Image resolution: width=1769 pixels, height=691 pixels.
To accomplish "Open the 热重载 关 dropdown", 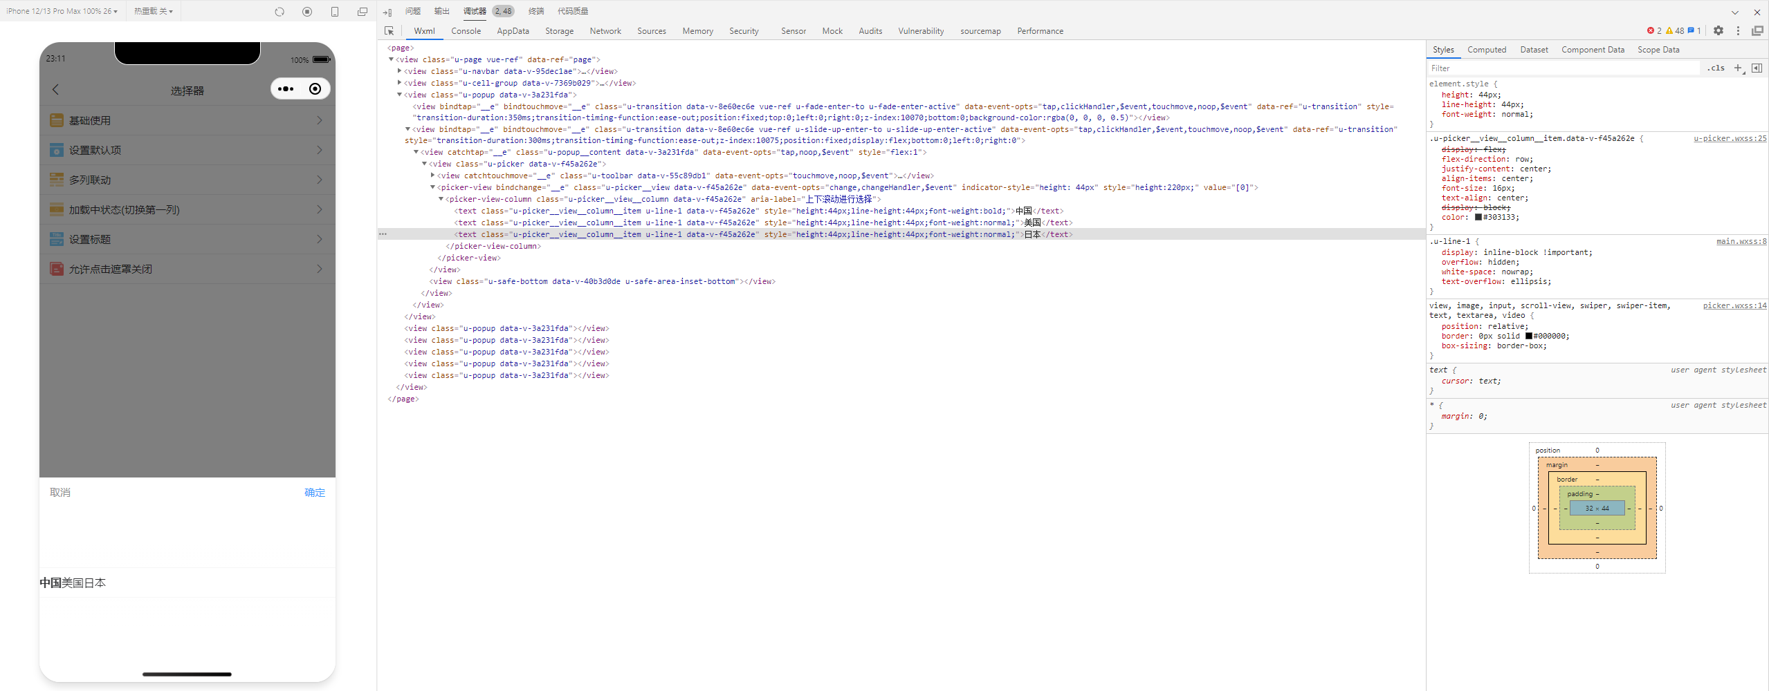I will (154, 12).
